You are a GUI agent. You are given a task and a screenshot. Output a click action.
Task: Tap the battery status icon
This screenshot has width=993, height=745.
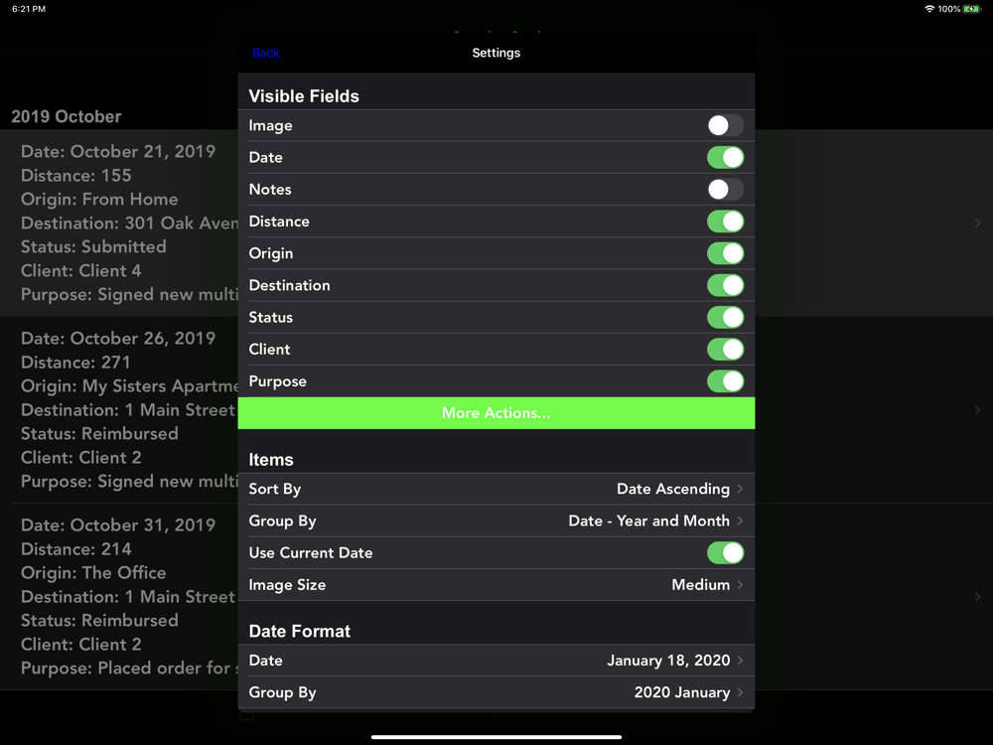pyautogui.click(x=972, y=9)
